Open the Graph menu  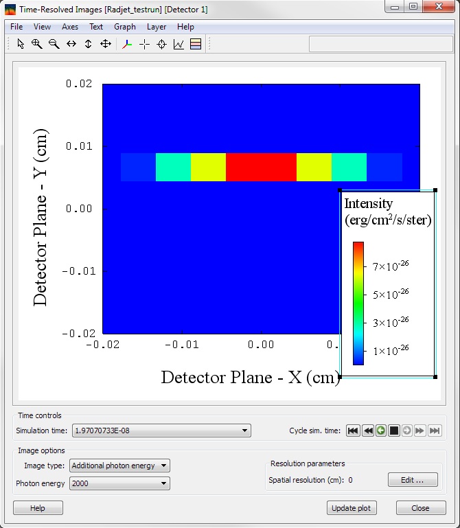point(125,27)
